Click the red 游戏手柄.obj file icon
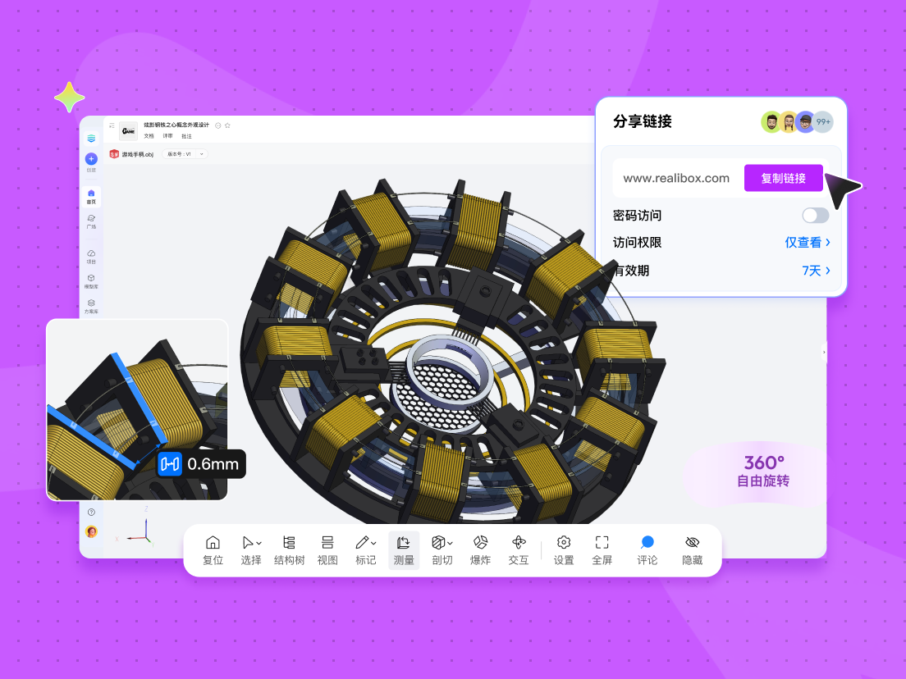This screenshot has height=679, width=906. coord(114,154)
